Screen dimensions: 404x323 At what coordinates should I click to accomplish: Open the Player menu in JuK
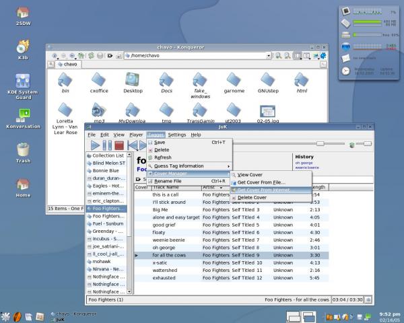pyautogui.click(x=136, y=135)
